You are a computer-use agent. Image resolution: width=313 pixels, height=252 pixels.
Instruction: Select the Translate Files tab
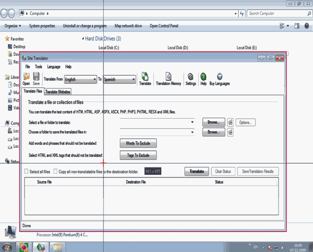[x=33, y=91]
